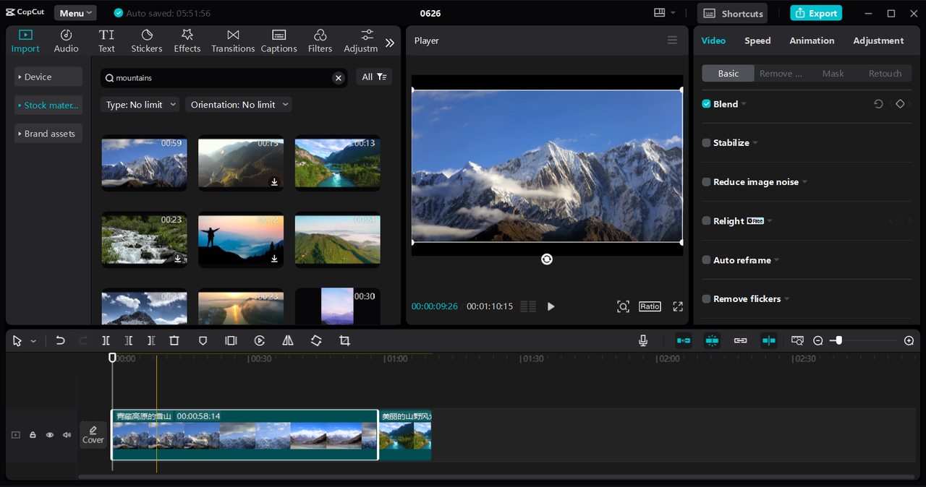The height and width of the screenshot is (487, 926).
Task: Open the selection tool dropdown arrow
Action: click(x=33, y=341)
